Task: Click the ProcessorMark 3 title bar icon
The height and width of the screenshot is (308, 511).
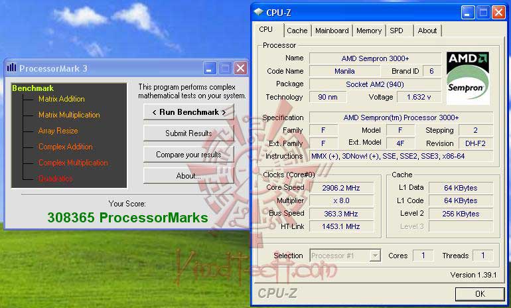Action: pyautogui.click(x=11, y=68)
